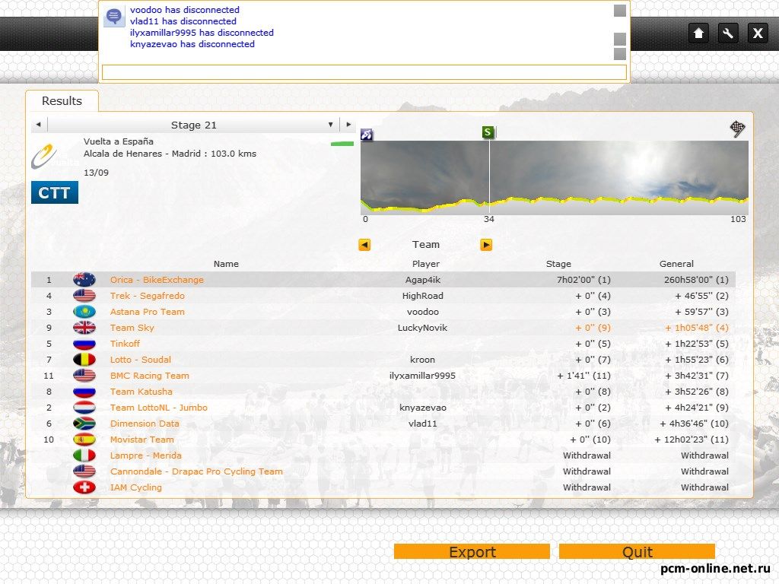Sort by the General column header

coord(676,264)
